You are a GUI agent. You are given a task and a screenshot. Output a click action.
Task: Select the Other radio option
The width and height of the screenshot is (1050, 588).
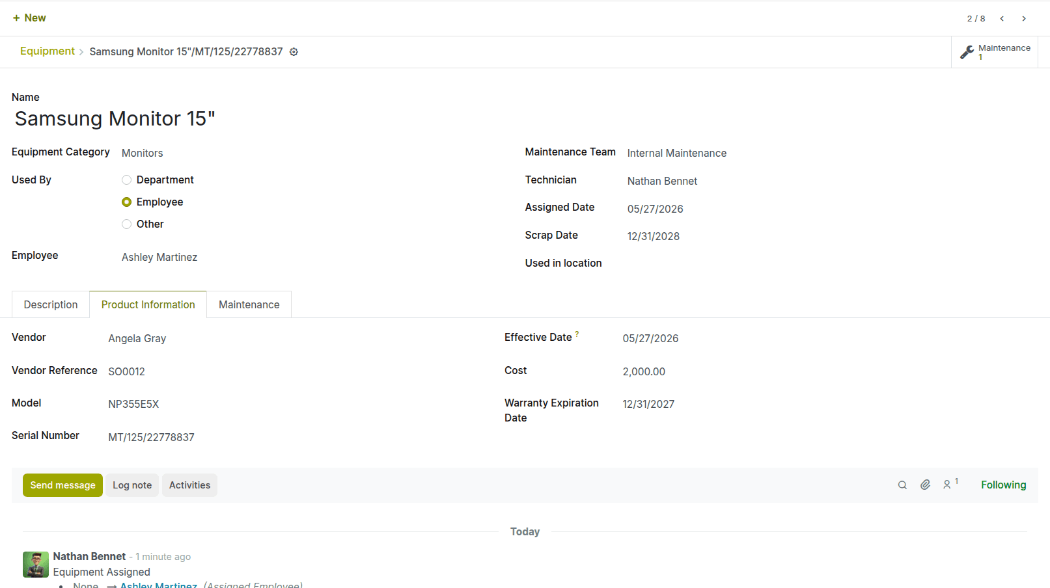point(126,224)
